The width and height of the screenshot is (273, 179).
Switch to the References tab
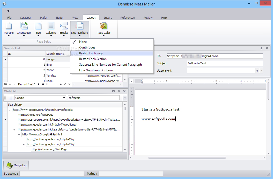pos(128,18)
